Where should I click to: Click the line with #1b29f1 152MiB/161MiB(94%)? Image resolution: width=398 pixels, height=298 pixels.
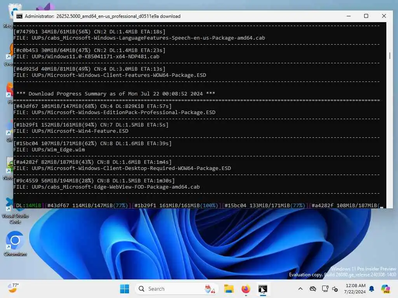(91, 125)
